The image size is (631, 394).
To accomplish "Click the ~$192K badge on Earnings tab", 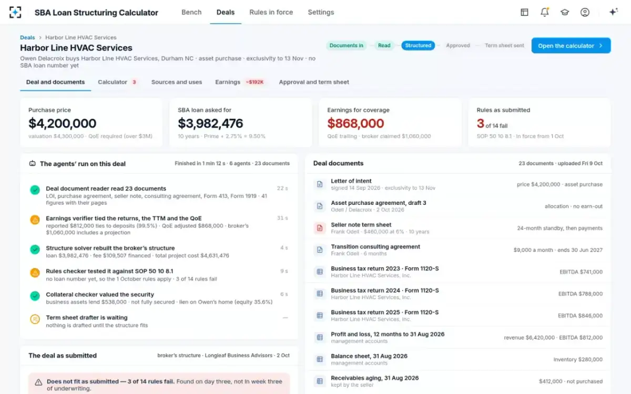I will pos(255,82).
